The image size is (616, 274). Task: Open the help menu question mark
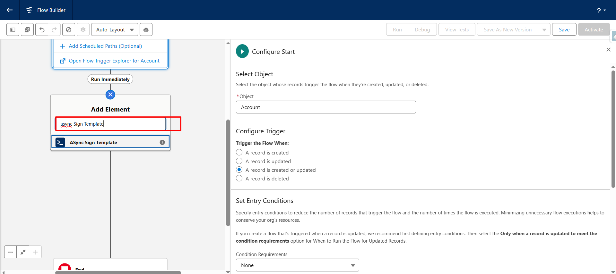point(601,10)
